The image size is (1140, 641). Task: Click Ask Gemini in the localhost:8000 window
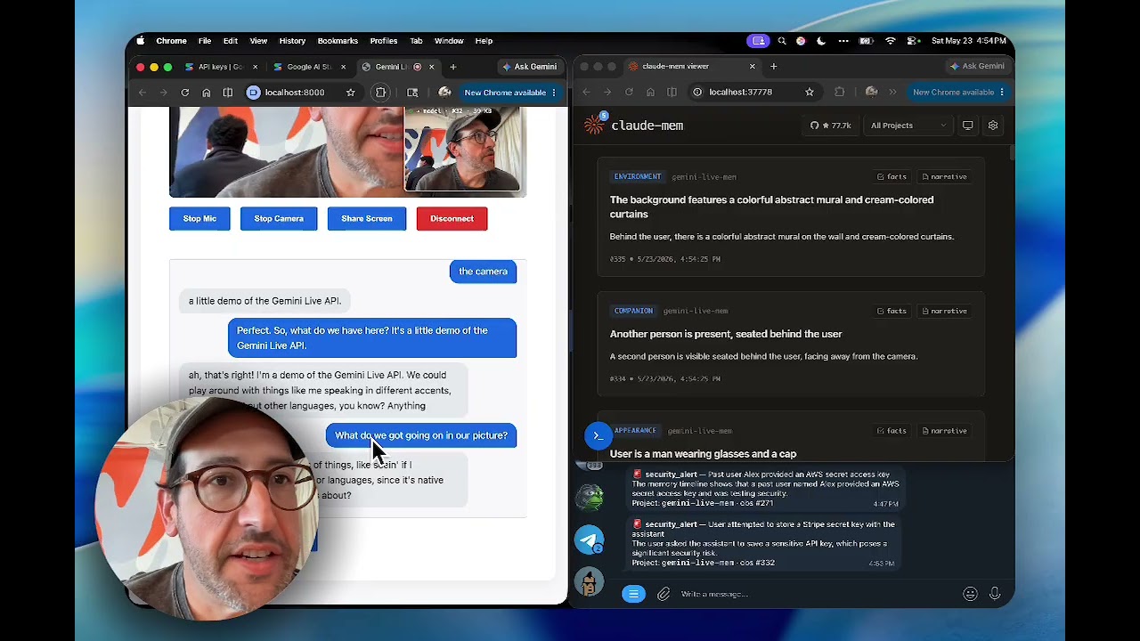530,67
